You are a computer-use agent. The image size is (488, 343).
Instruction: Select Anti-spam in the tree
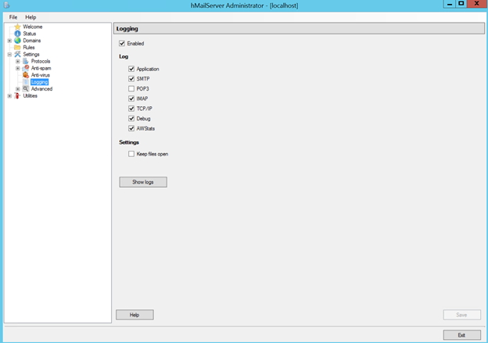coord(41,68)
